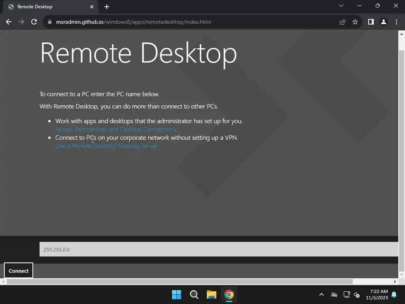
Task: Show hidden system tray icons
Action: click(x=322, y=294)
